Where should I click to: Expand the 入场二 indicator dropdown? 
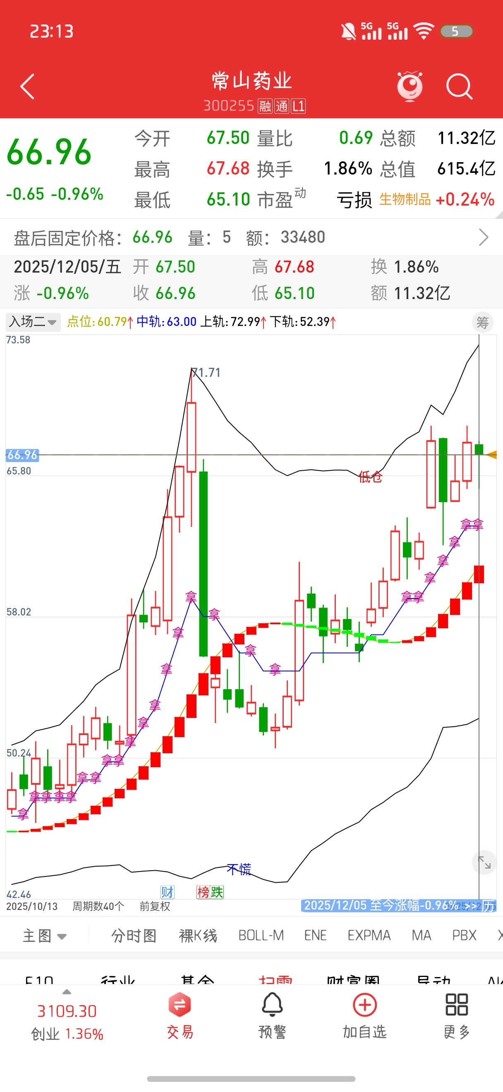(33, 322)
